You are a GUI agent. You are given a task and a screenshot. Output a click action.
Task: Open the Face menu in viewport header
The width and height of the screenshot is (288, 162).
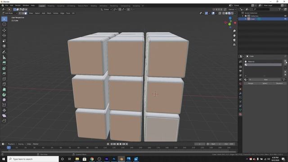point(68,13)
